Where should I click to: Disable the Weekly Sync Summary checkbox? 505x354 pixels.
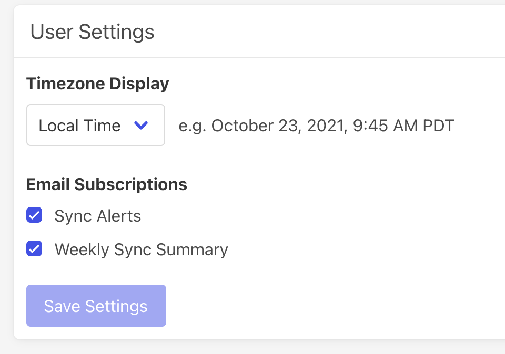click(34, 248)
